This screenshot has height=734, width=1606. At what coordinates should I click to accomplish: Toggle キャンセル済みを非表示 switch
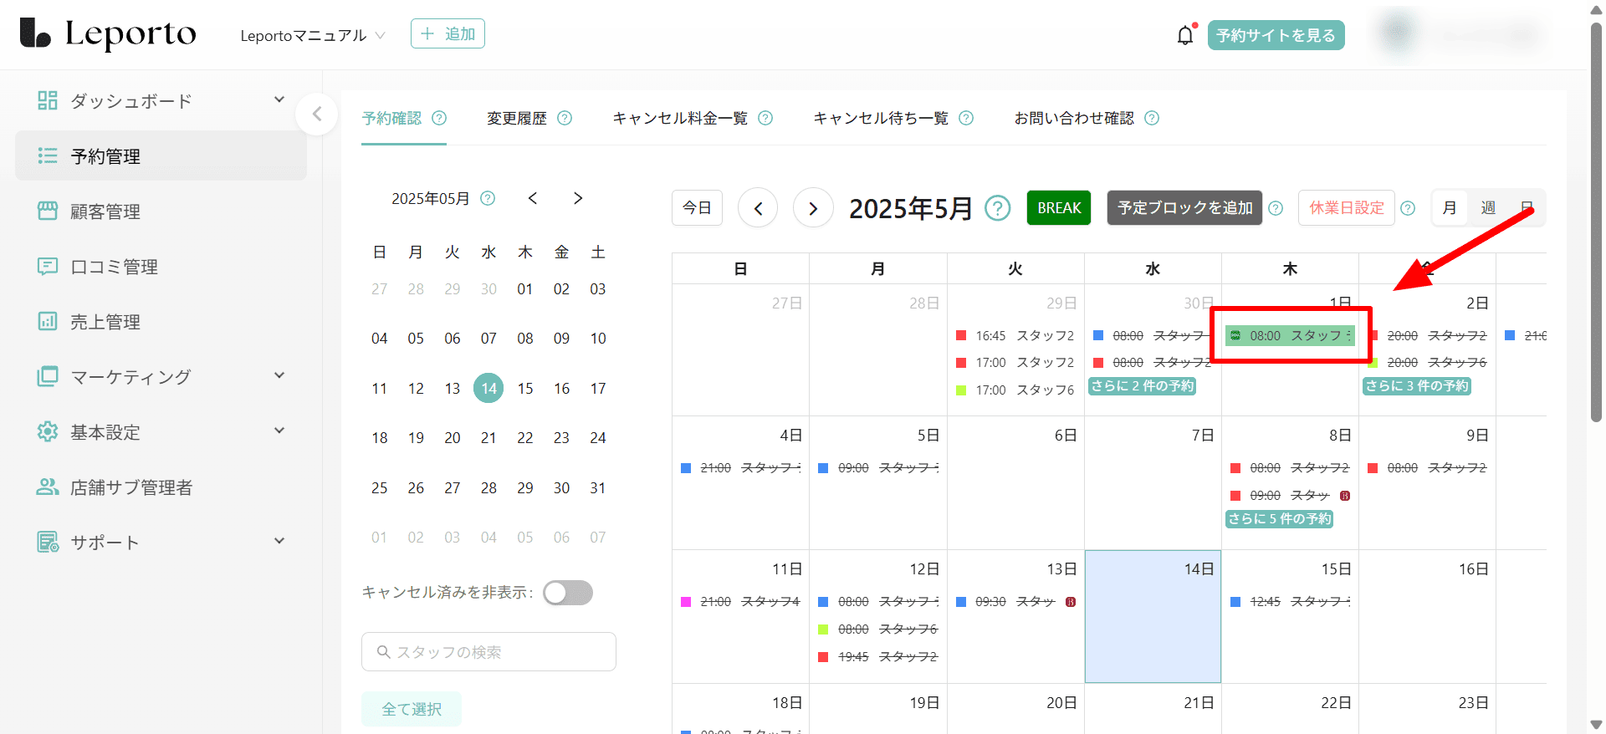(x=568, y=593)
